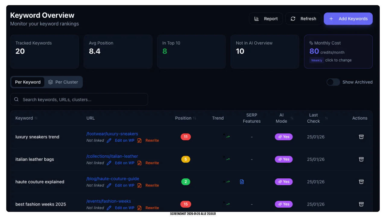Click the Weekly frequency badge
The width and height of the screenshot is (386, 217).
click(316, 60)
